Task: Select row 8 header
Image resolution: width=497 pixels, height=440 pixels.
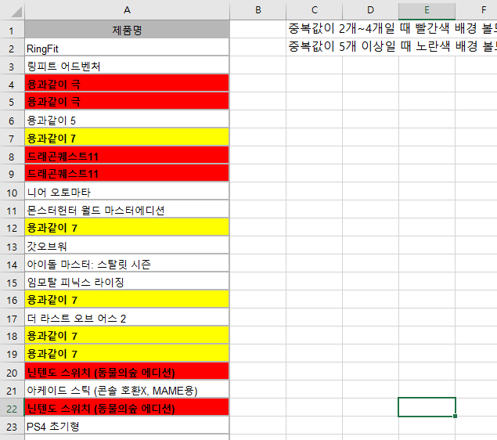Action: (x=12, y=156)
